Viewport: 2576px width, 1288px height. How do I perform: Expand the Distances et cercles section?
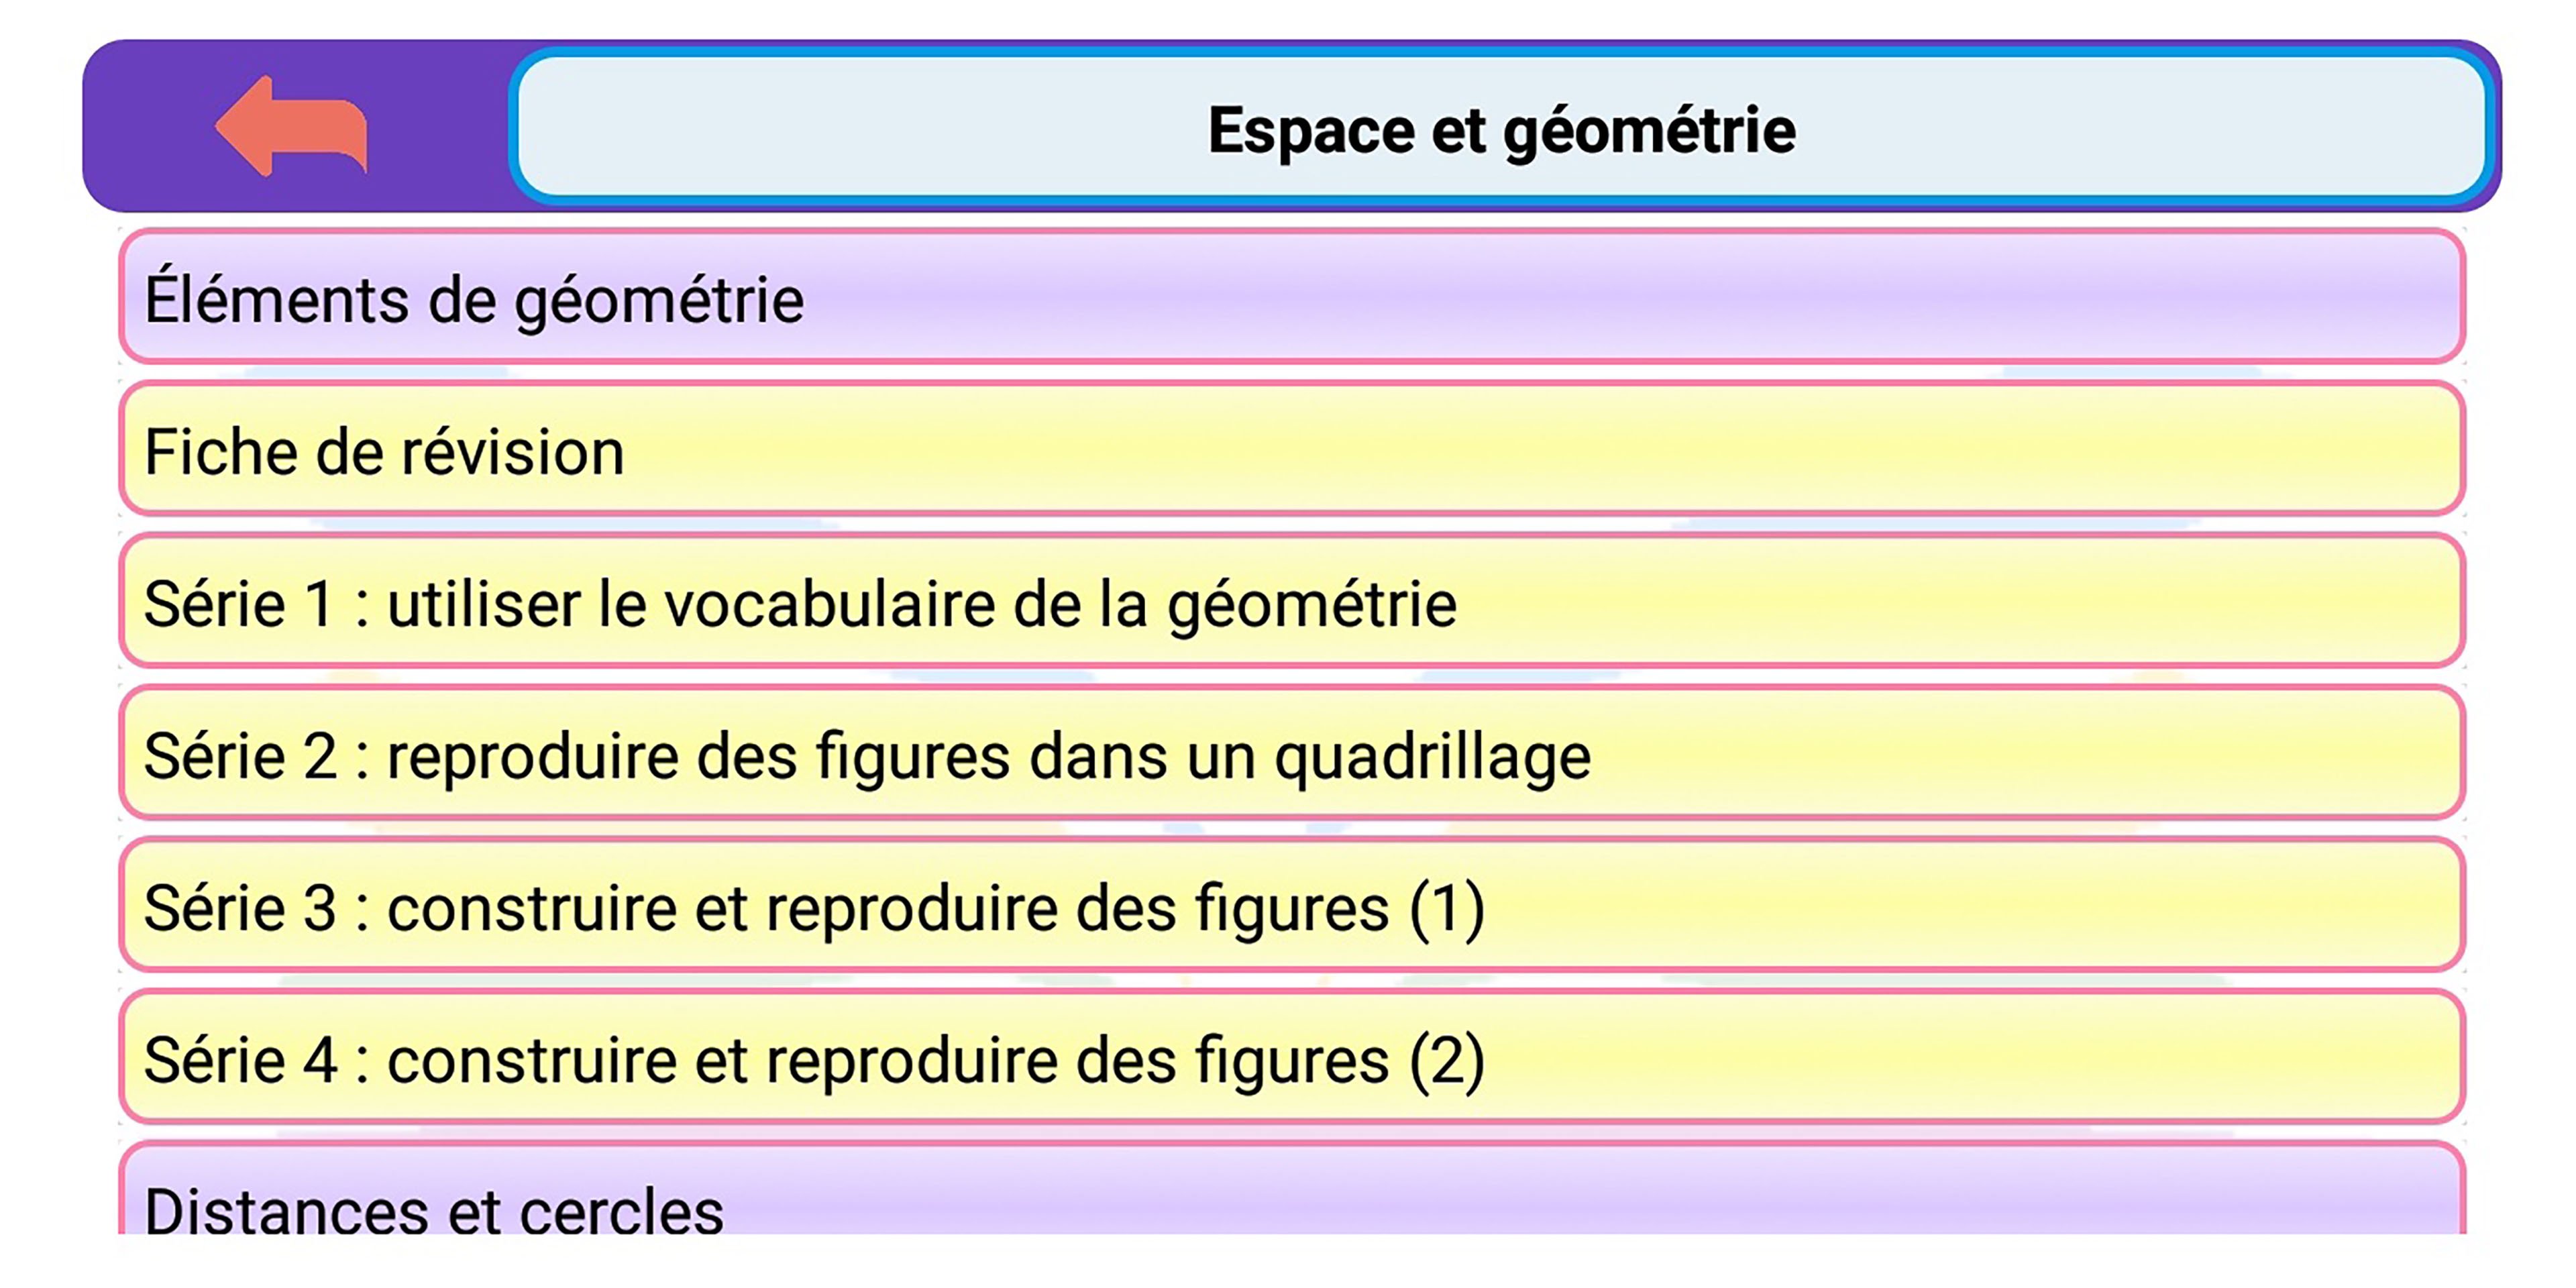[x=1290, y=1200]
